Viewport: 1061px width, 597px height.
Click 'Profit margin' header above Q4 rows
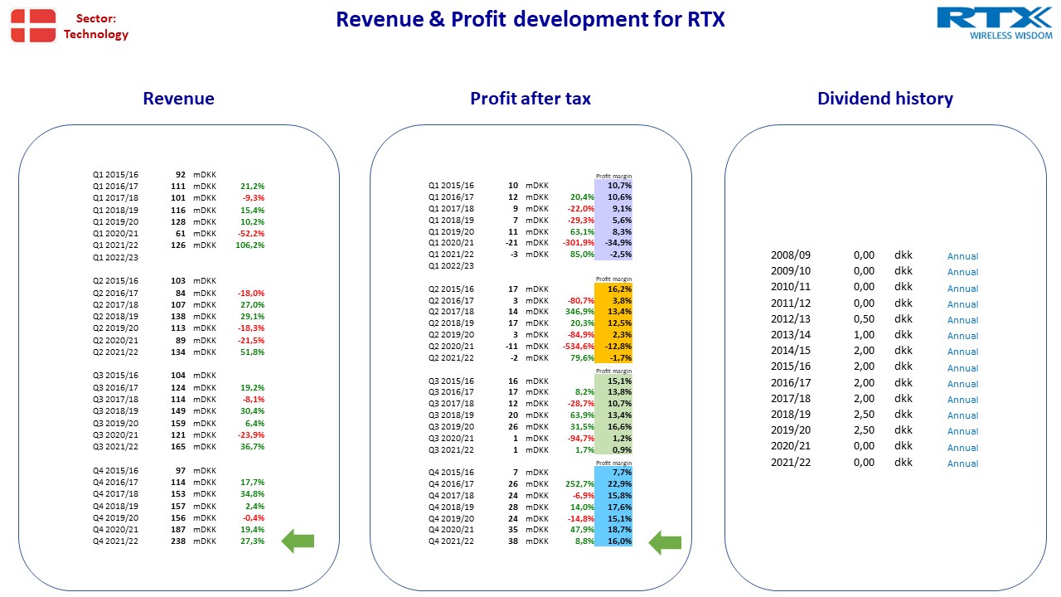click(613, 464)
